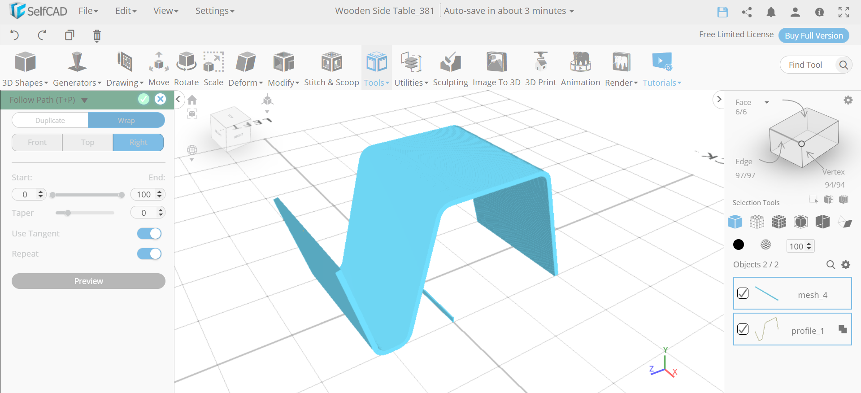Click Buy Full Version button
The height and width of the screenshot is (393, 861).
pyautogui.click(x=813, y=35)
